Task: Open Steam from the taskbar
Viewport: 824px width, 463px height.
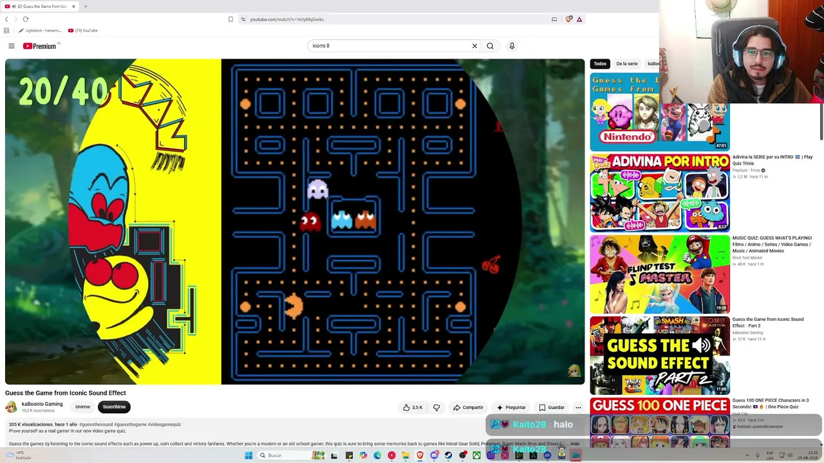Action: coord(449,455)
